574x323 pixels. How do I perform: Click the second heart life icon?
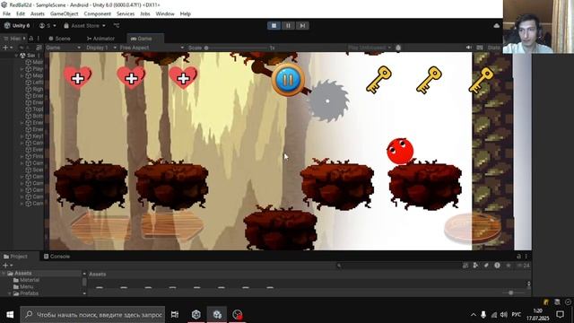pos(131,77)
